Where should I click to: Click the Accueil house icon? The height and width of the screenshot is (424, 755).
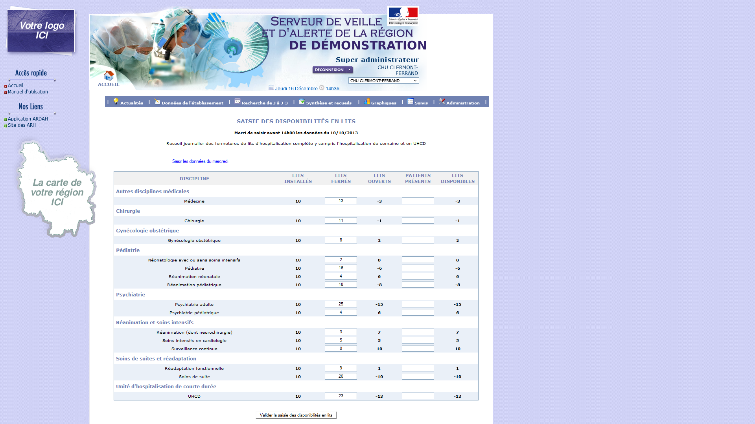coord(109,75)
